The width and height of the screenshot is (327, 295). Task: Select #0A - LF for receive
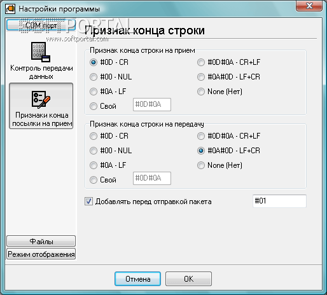point(108,92)
